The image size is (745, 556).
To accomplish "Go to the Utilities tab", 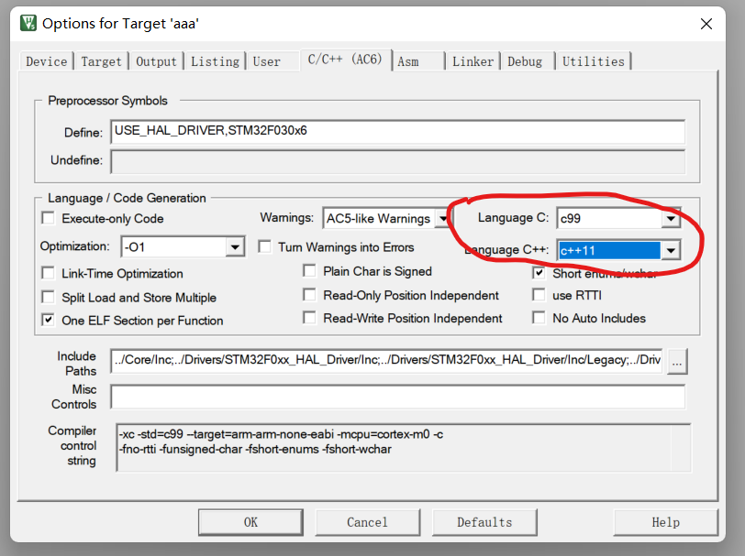I will pyautogui.click(x=594, y=61).
